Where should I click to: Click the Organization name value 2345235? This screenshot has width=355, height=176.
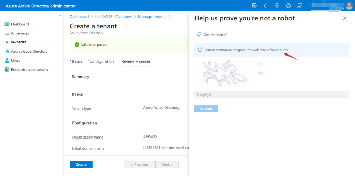tap(150, 136)
